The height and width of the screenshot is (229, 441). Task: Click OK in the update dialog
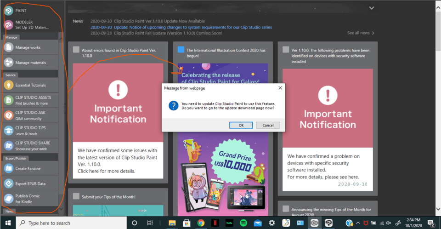[x=241, y=125]
